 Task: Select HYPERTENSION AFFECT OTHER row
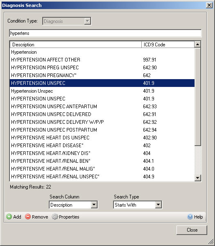(102, 60)
